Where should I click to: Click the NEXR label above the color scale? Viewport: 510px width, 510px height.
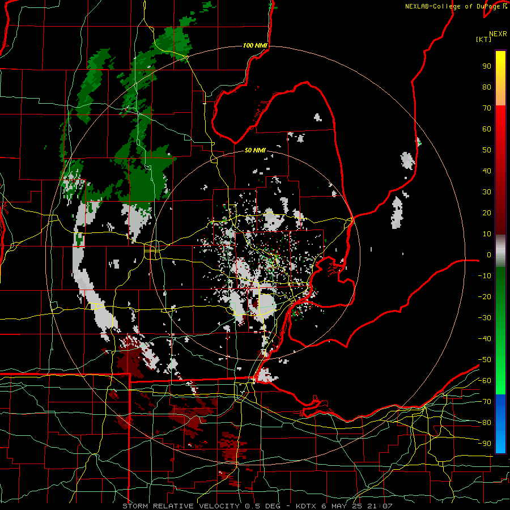click(x=498, y=34)
